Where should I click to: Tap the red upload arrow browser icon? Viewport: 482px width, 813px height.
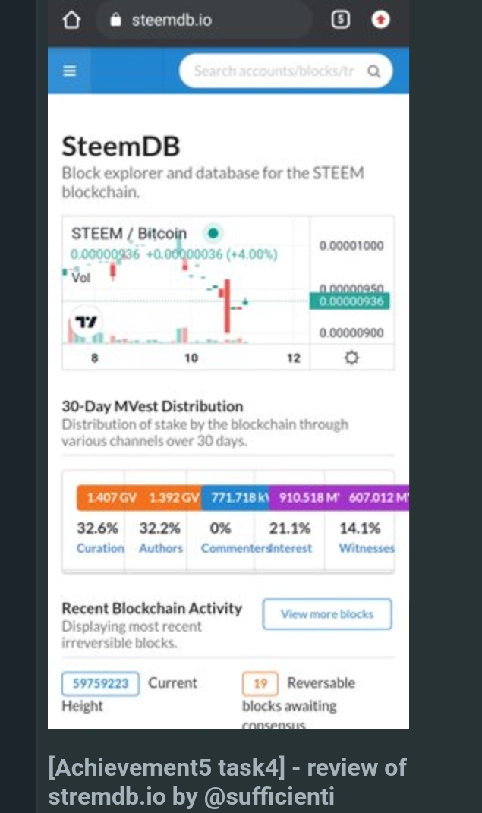click(x=381, y=20)
